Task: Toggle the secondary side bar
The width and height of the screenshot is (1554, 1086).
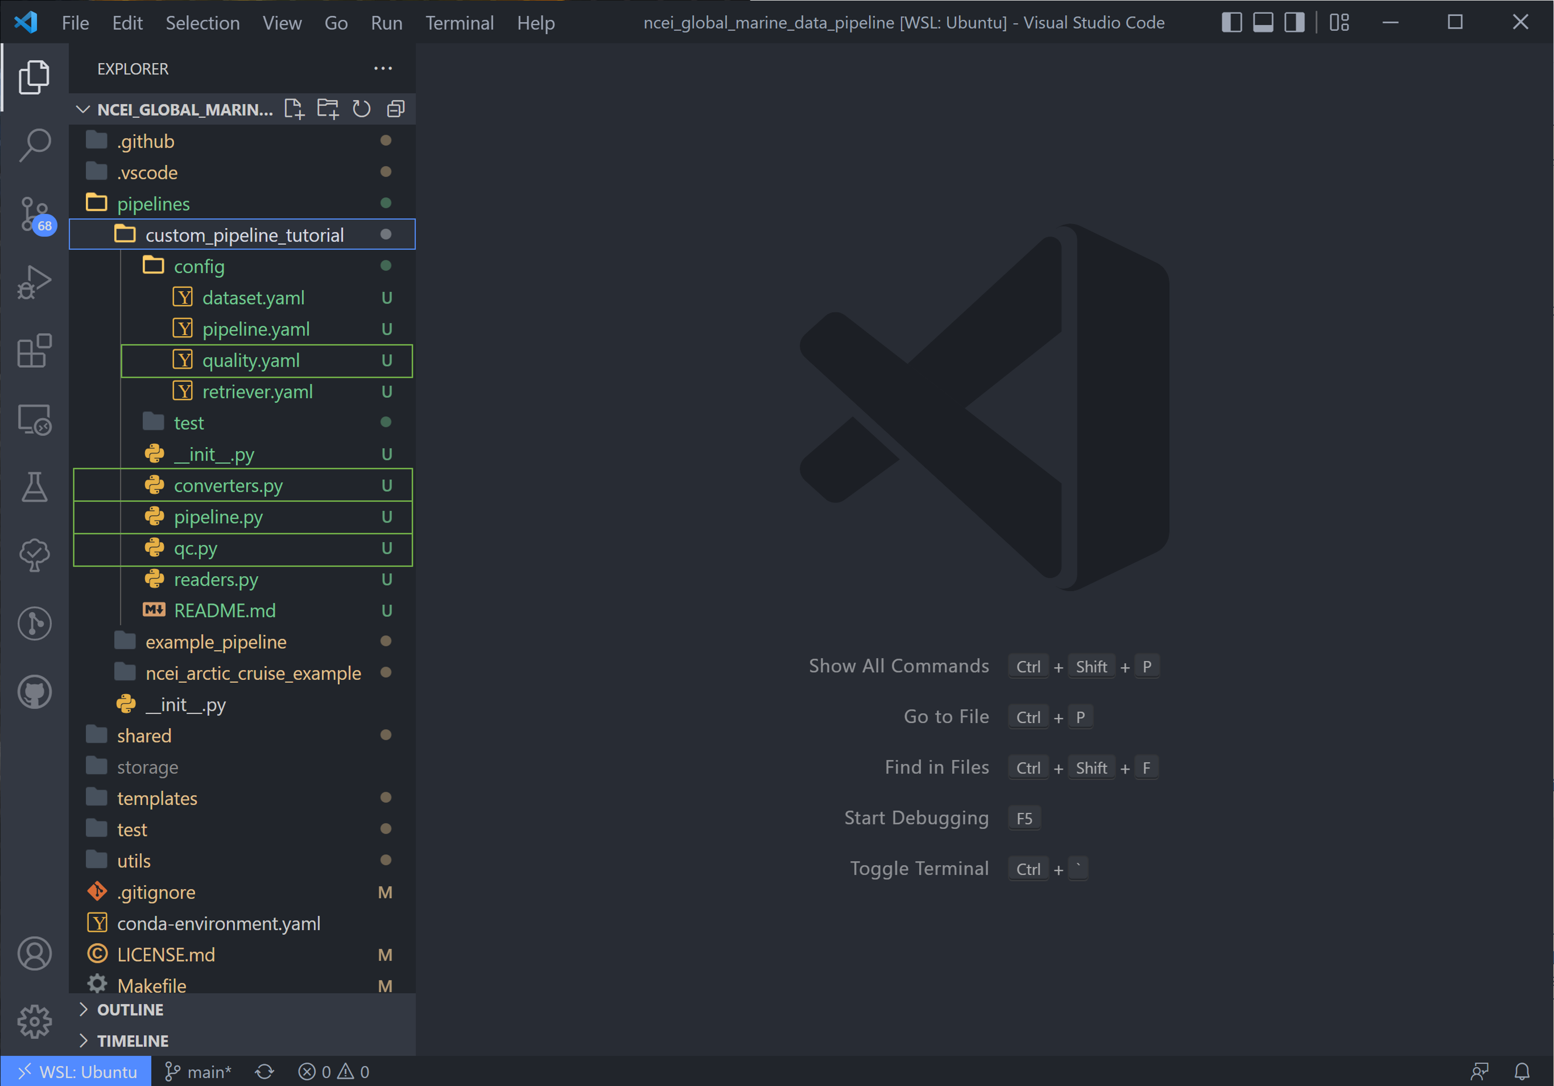Action: (x=1294, y=22)
